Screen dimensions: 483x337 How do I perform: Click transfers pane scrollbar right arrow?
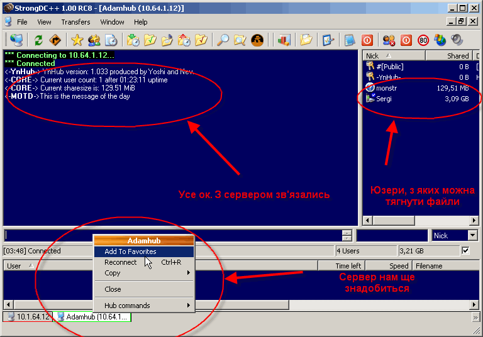click(x=474, y=305)
